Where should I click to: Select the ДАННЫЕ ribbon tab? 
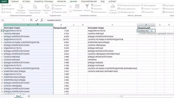point(73,2)
